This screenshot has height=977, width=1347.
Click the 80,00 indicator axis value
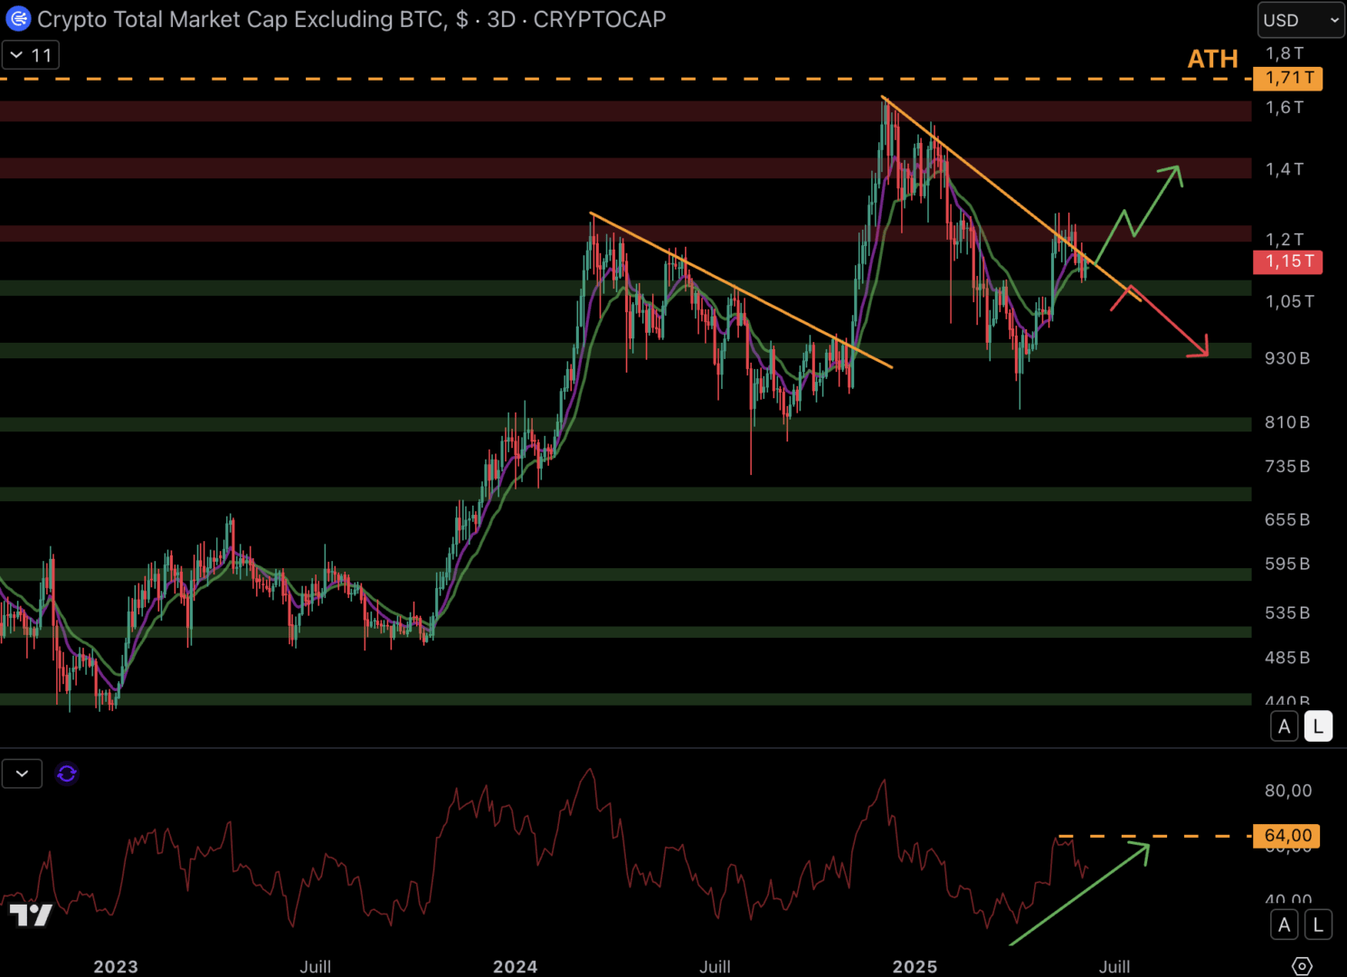click(1288, 791)
